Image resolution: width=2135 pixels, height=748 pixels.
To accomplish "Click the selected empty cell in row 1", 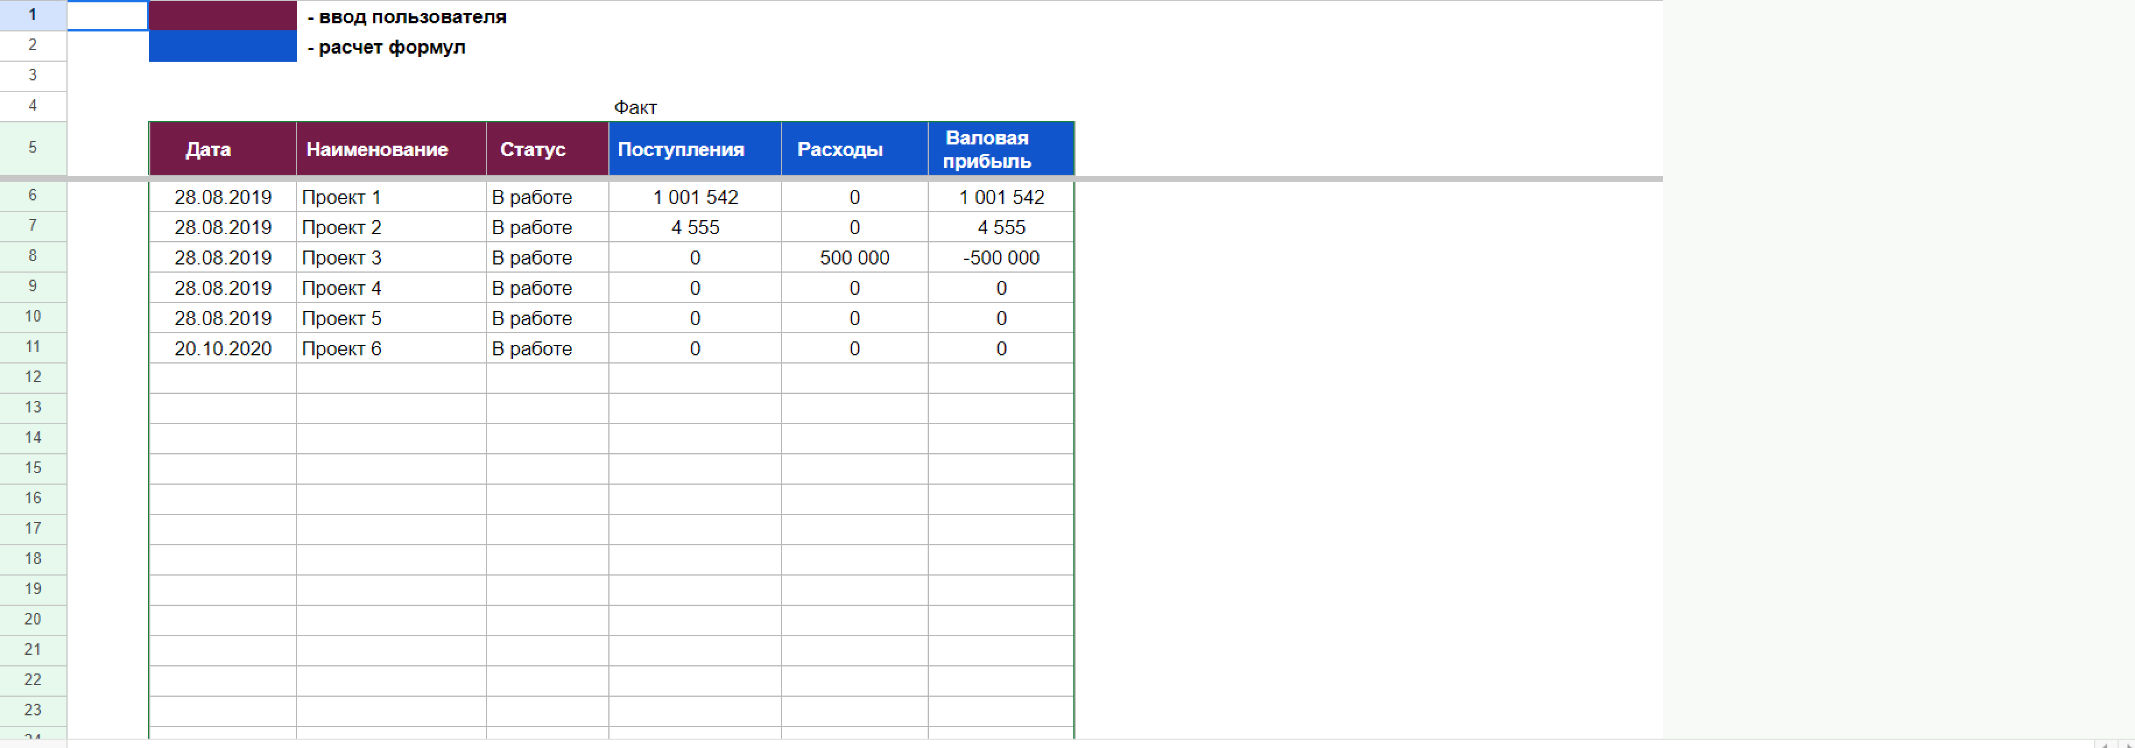I will click(108, 16).
